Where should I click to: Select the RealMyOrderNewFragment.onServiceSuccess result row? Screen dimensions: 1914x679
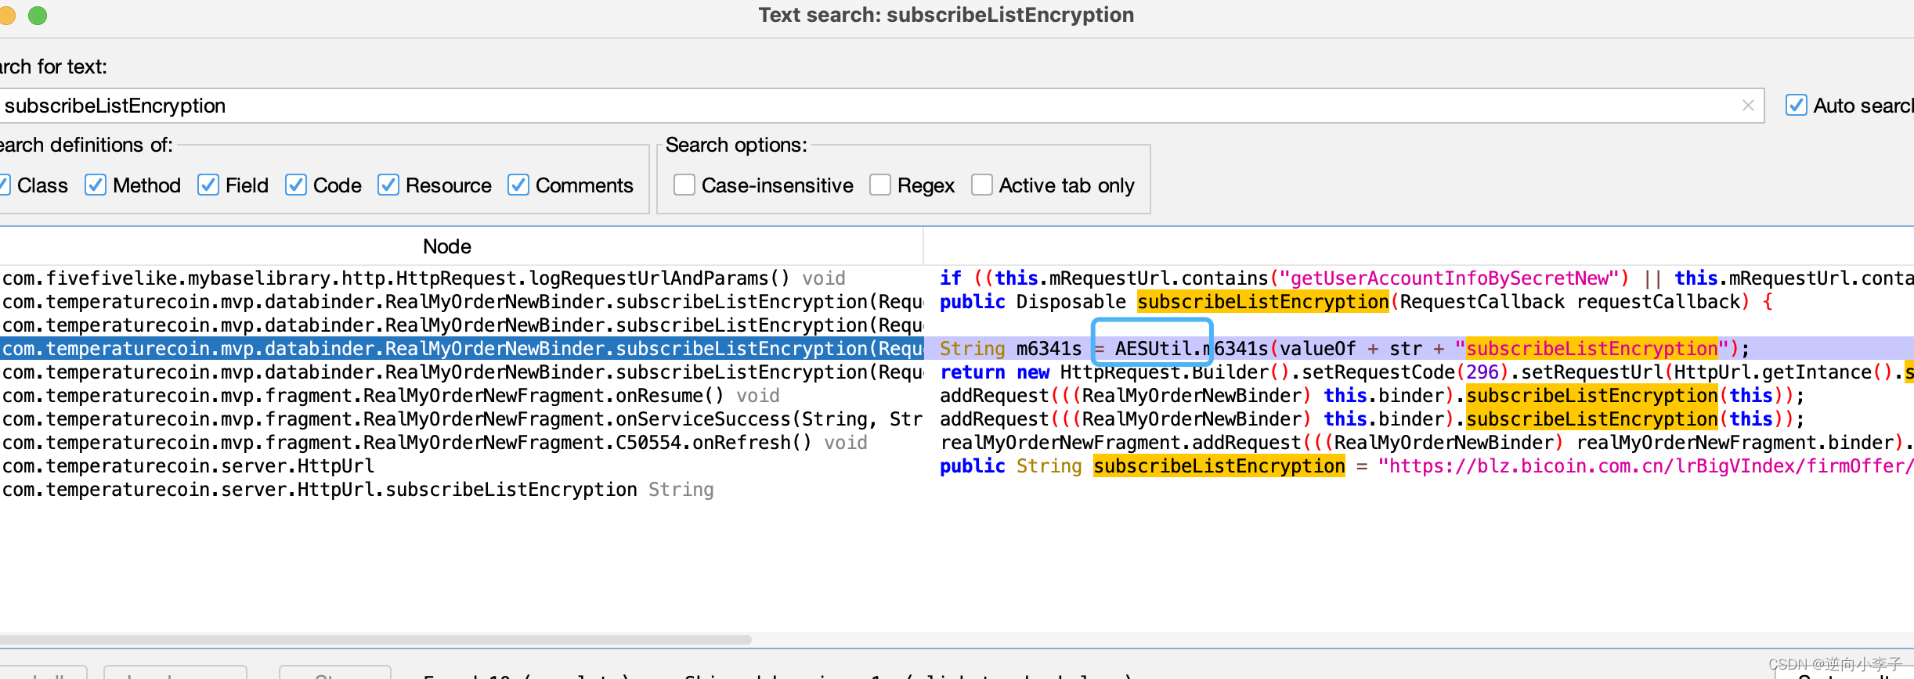(x=461, y=419)
